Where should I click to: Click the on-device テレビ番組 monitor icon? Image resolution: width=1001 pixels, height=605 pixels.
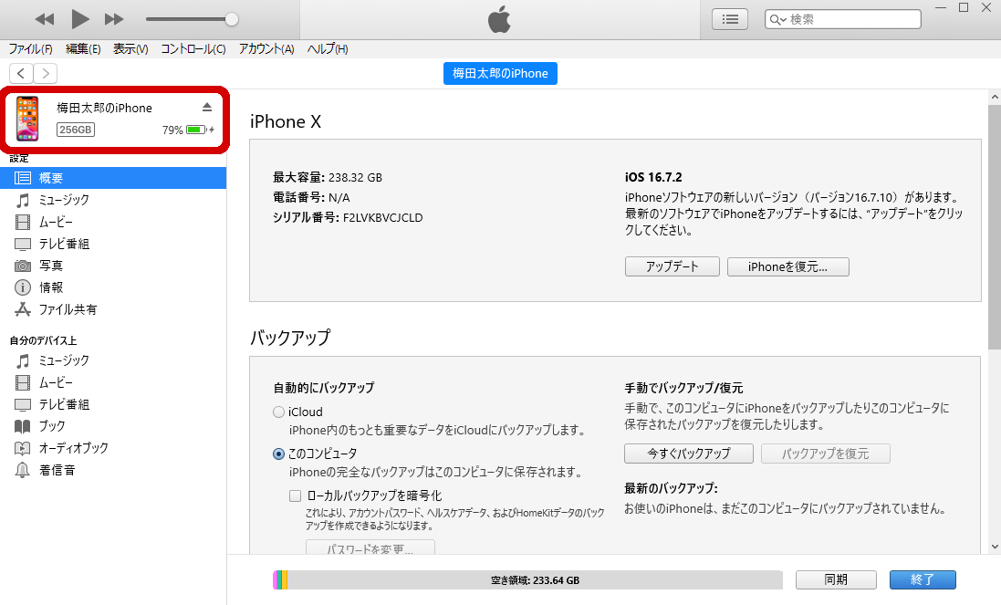(x=22, y=404)
